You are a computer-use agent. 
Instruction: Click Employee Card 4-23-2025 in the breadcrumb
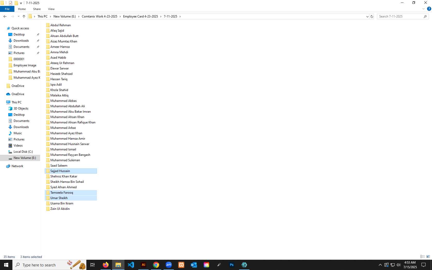[x=140, y=16]
